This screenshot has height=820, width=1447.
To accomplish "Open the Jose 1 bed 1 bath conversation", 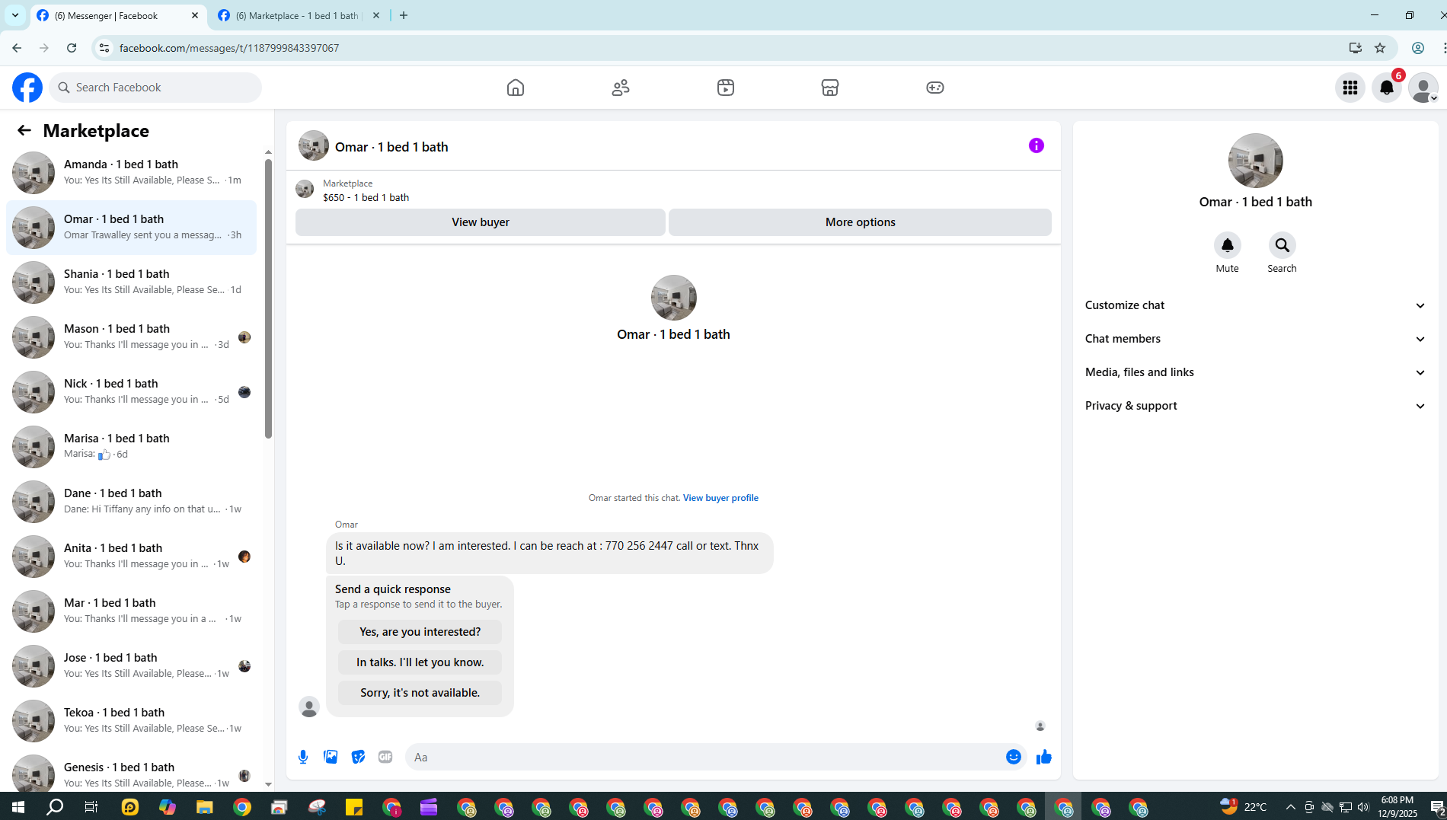I will click(x=131, y=666).
